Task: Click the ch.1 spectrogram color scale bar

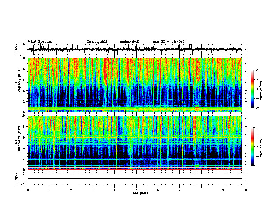Action: (x=252, y=89)
